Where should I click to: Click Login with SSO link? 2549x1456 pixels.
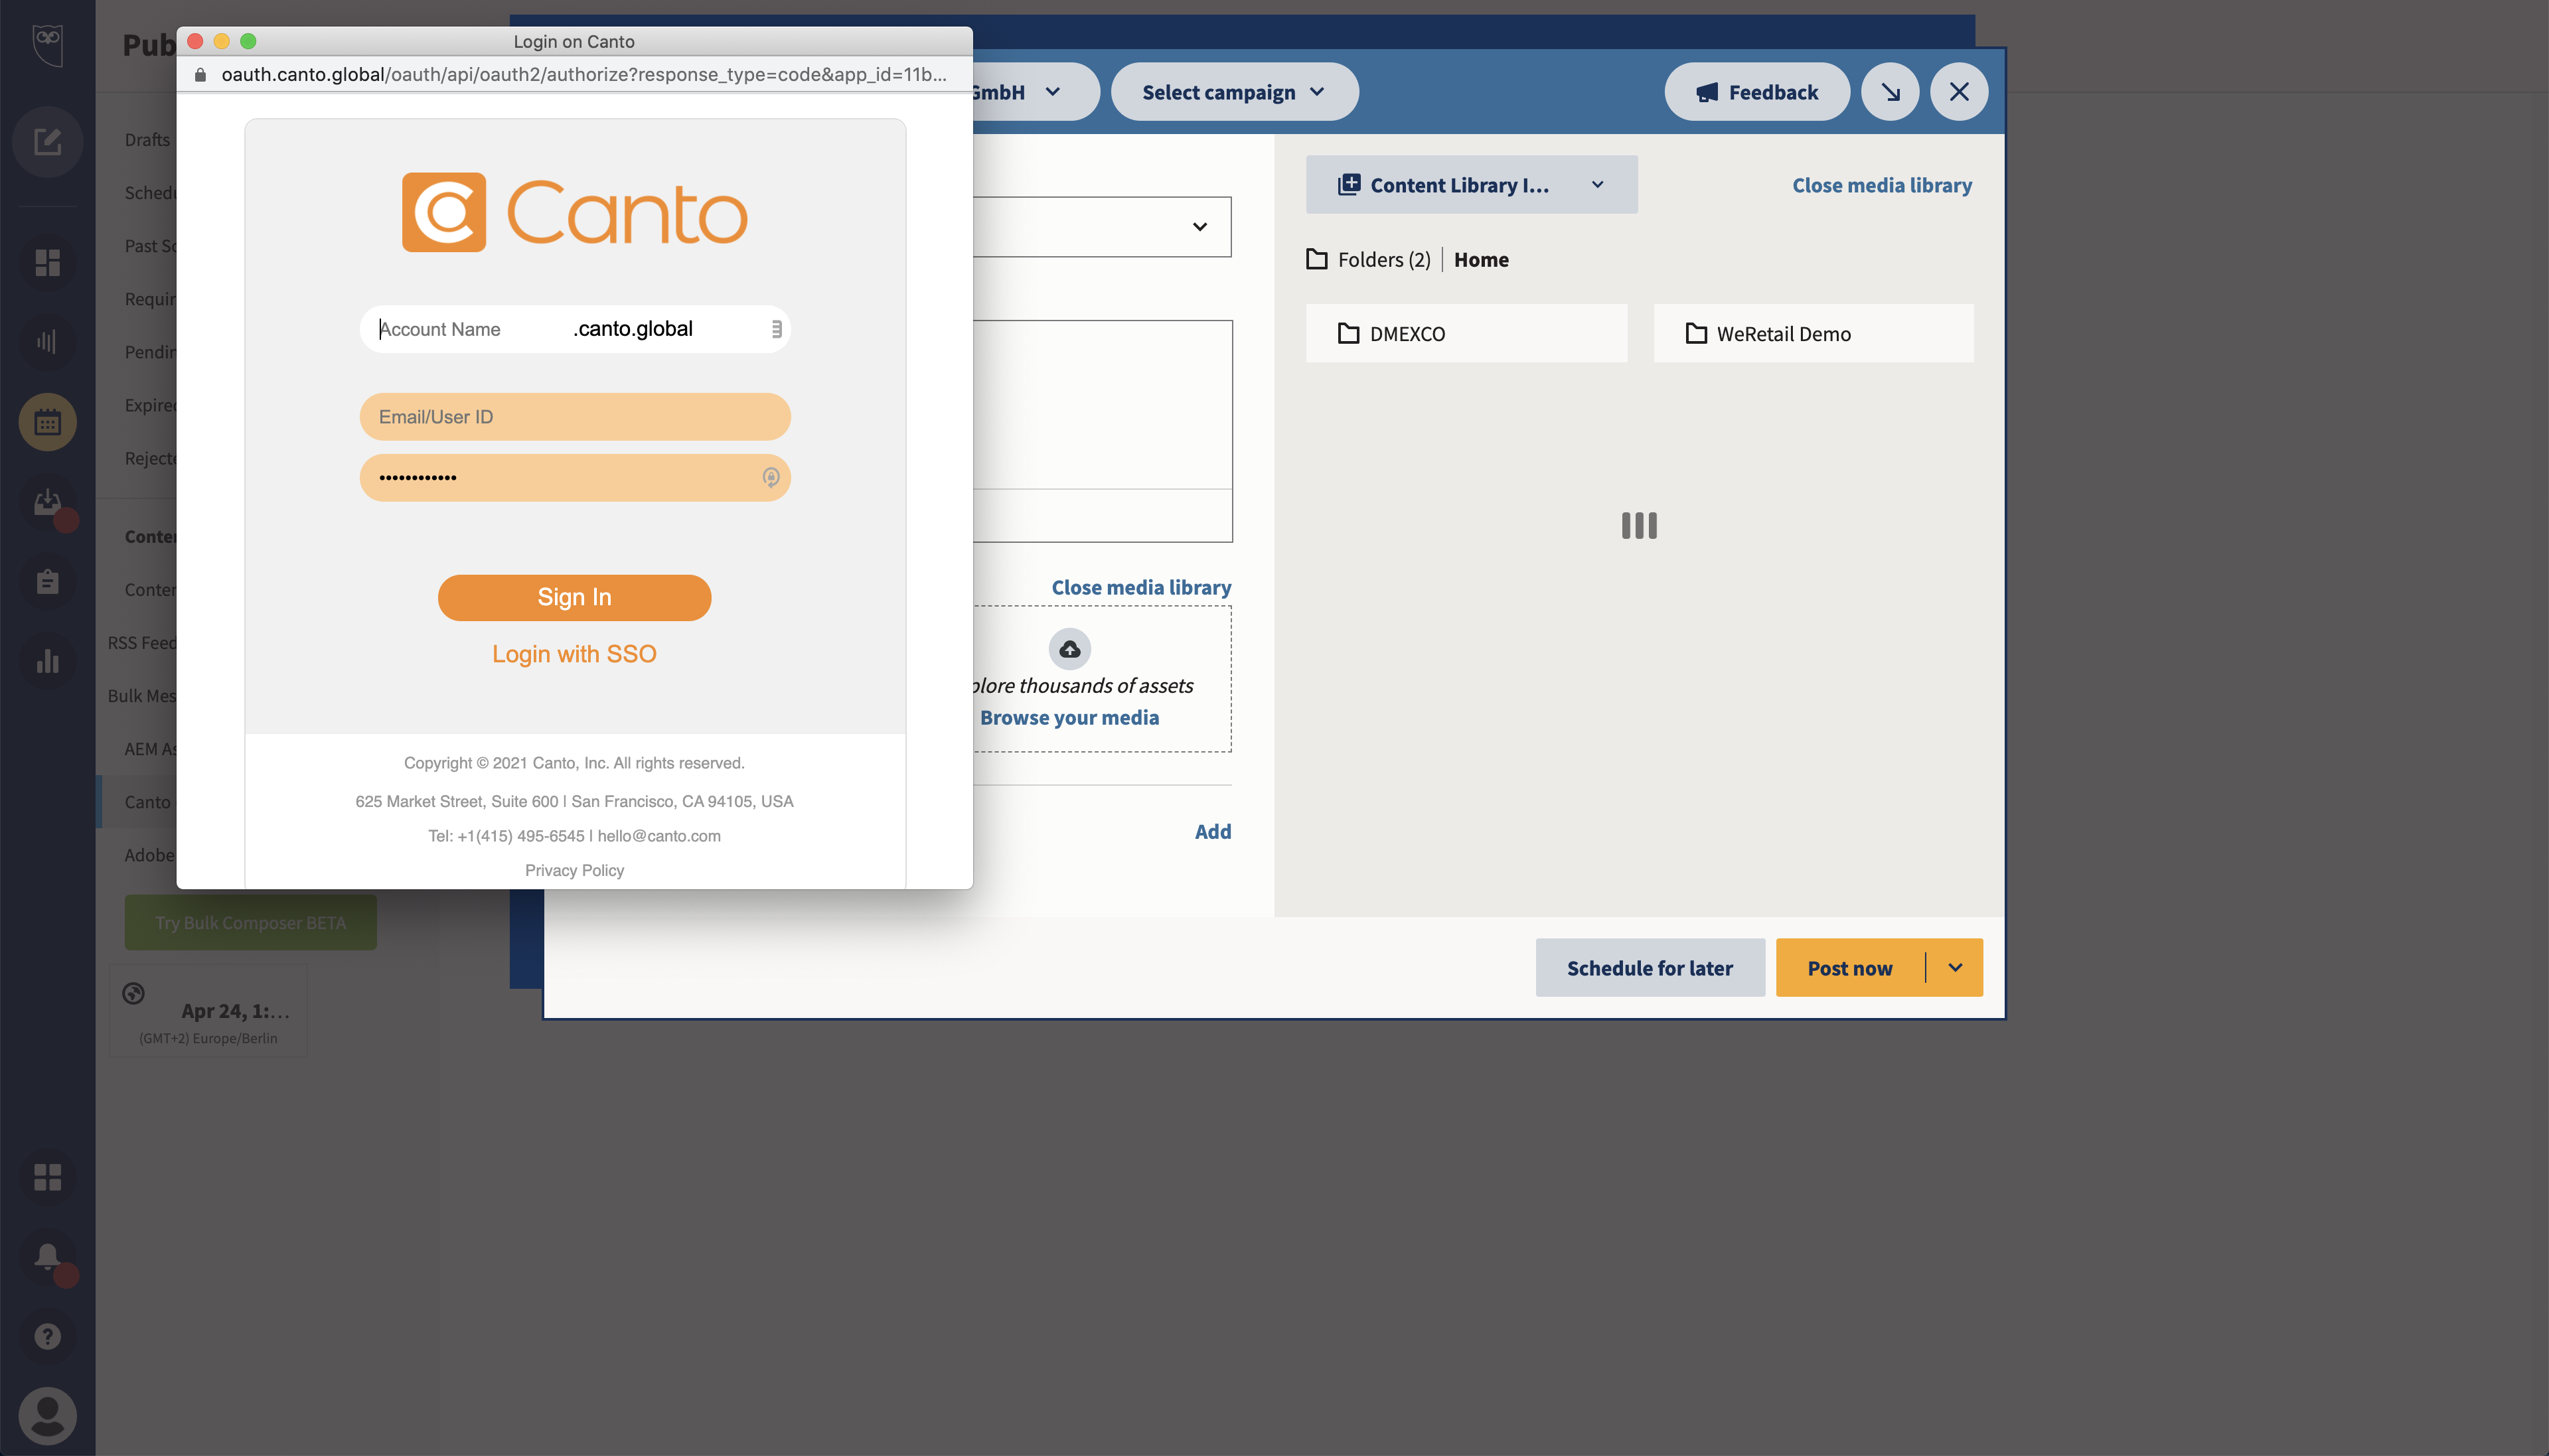574,653
